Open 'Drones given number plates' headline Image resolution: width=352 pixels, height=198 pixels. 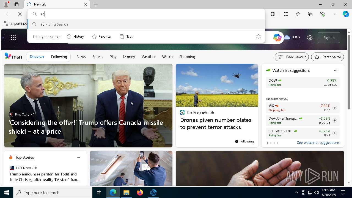tap(216, 123)
